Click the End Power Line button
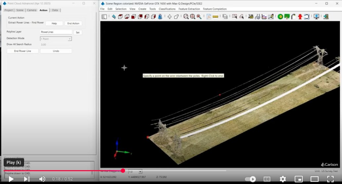342x184 pixels. pyautogui.click(x=23, y=51)
